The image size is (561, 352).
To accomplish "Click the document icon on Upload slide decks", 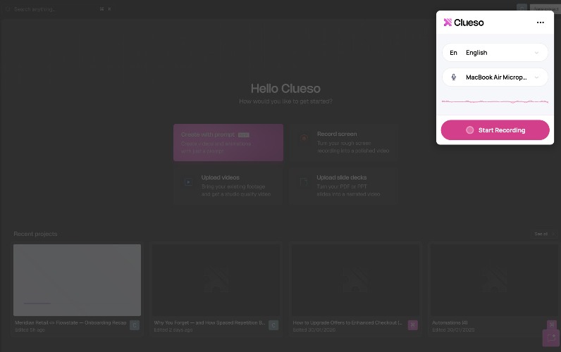I will [x=304, y=182].
